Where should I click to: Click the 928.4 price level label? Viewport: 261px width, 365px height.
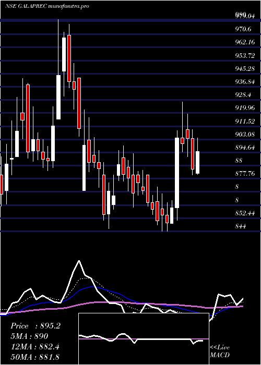click(244, 95)
